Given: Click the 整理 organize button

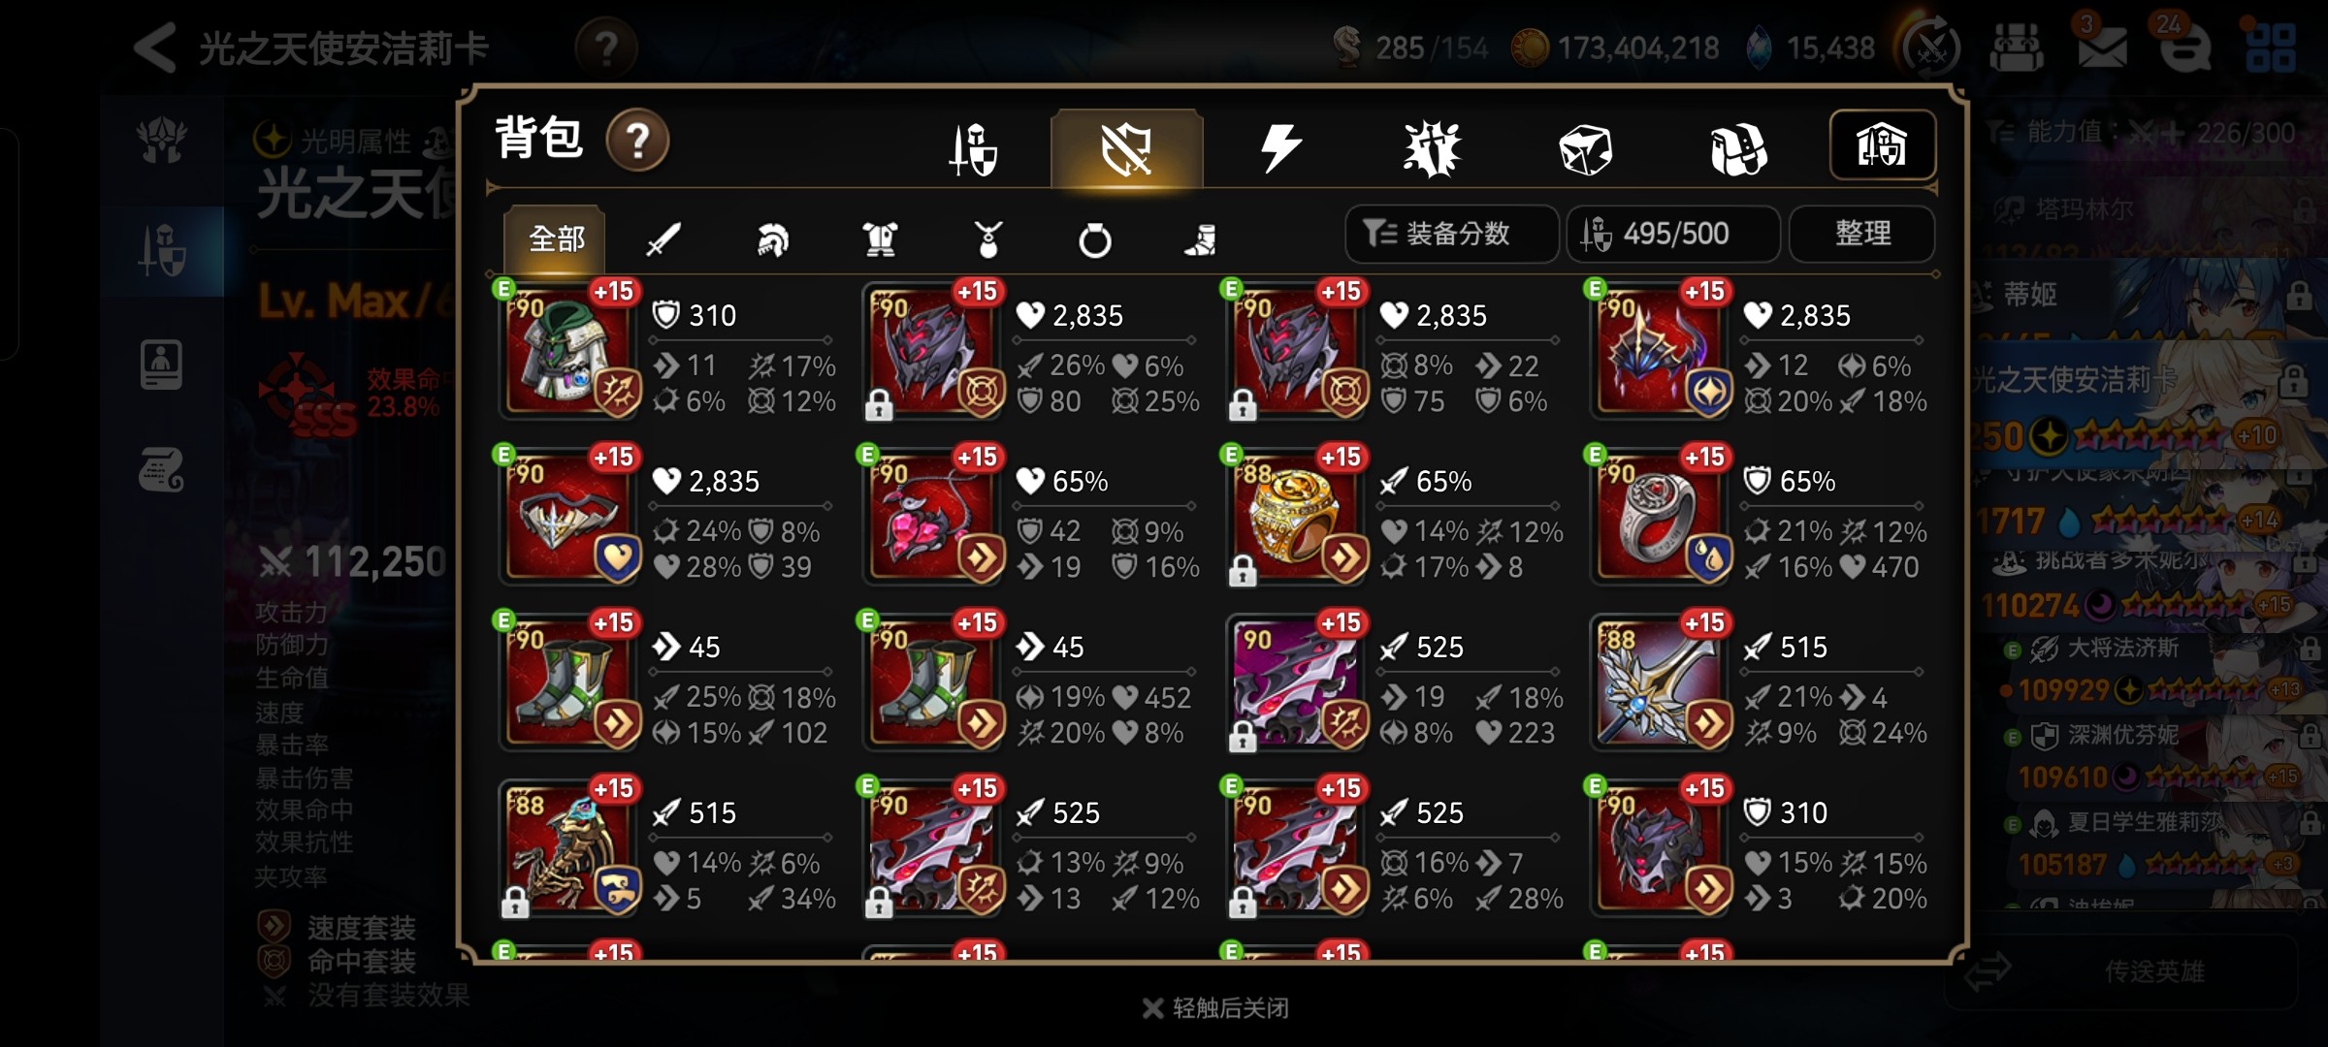Looking at the screenshot, I should [x=1862, y=234].
